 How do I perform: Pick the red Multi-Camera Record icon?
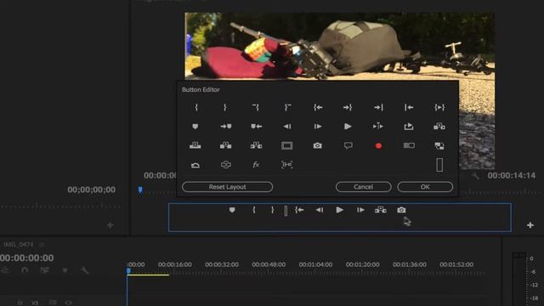tap(378, 146)
